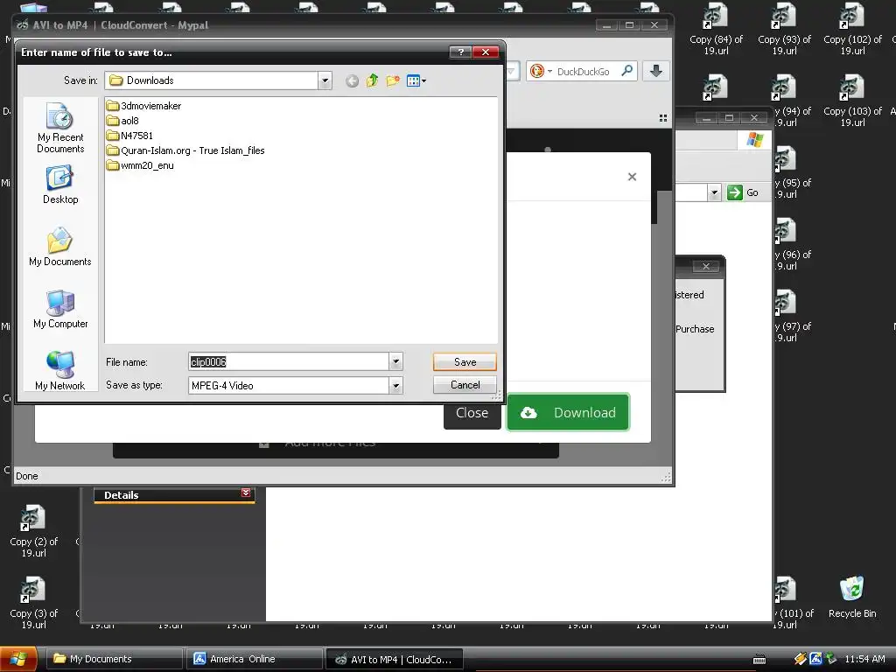Open the View menu icon in dialog

(x=416, y=80)
